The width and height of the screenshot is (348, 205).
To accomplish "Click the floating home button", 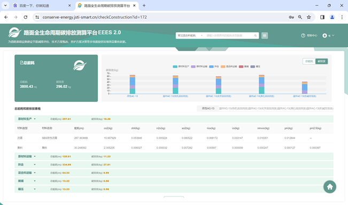I will pos(330,187).
